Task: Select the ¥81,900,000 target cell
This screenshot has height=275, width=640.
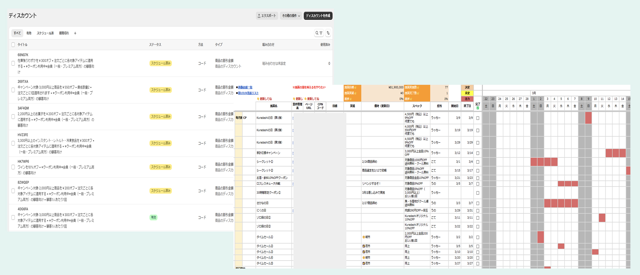Action: [x=382, y=87]
